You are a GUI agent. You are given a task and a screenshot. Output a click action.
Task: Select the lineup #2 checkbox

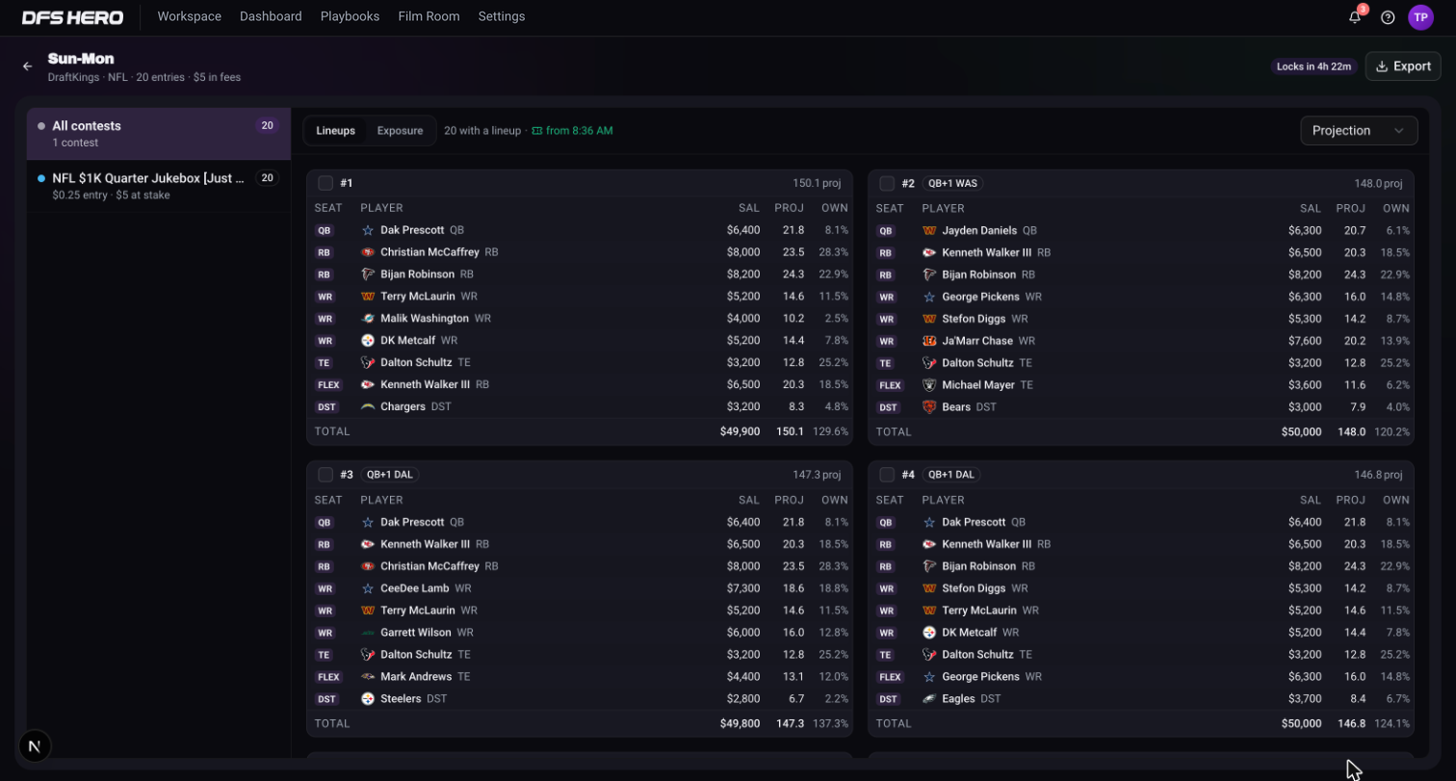[x=887, y=183]
